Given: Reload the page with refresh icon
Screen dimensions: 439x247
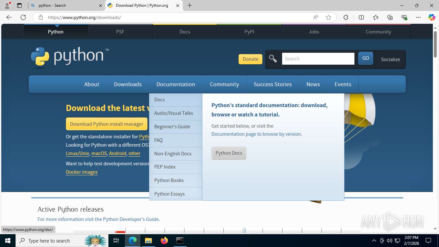Looking at the screenshot, I should (x=23, y=17).
